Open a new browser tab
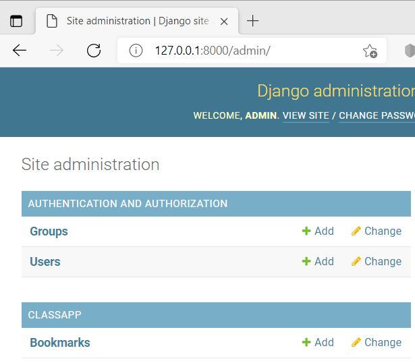 pyautogui.click(x=252, y=21)
